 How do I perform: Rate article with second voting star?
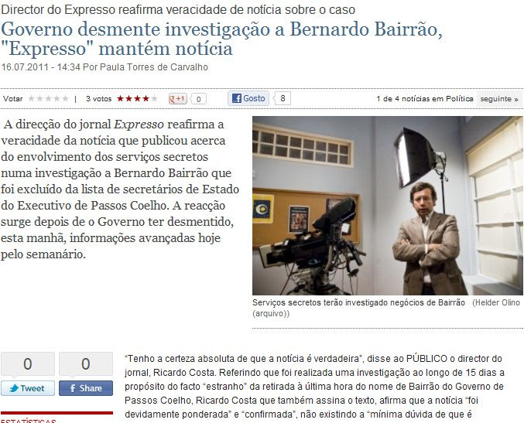[x=40, y=99]
